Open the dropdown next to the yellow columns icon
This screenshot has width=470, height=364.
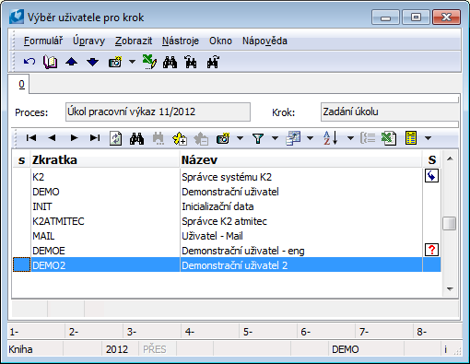pyautogui.click(x=429, y=138)
